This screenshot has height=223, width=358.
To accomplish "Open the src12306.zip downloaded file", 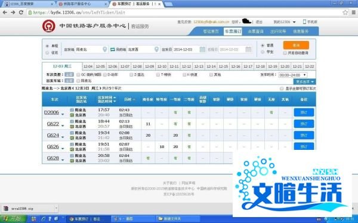I will (x=27, y=208).
